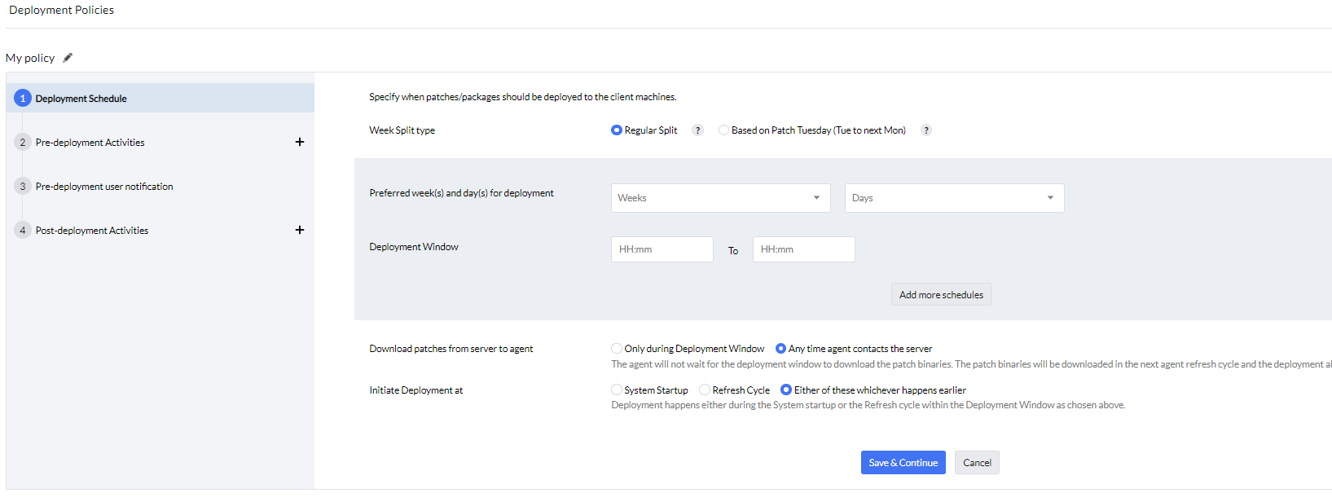Choose Based on Patch Tuesday week split
Image resolution: width=1332 pixels, height=502 pixels.
[723, 130]
